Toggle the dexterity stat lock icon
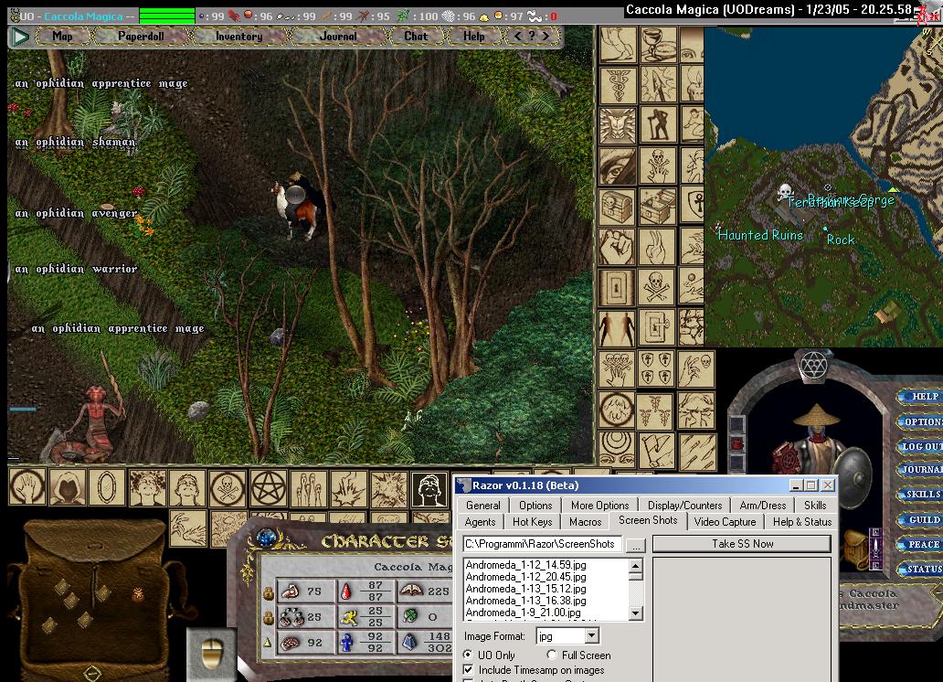 click(269, 618)
